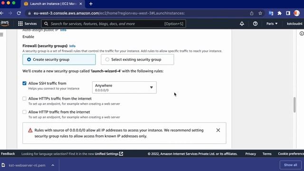304x171 pixels.
Task: Open the Services menu label
Action: click(x=30, y=24)
